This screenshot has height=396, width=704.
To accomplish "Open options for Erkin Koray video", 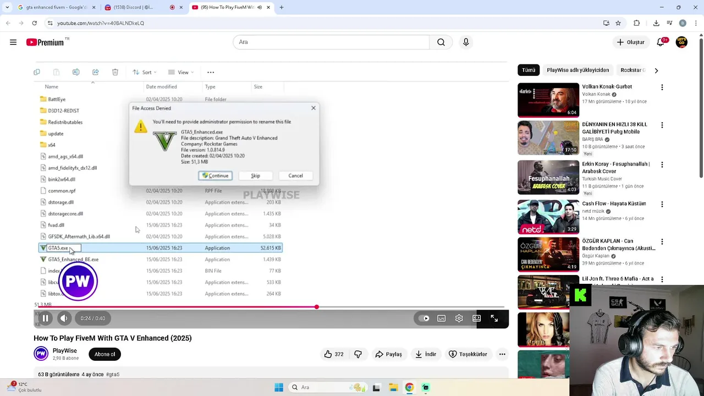I will (662, 164).
